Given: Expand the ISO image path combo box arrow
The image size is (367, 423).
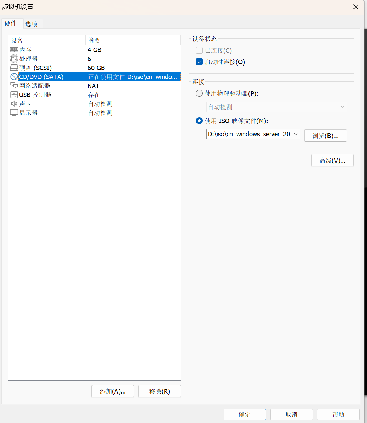Looking at the screenshot, I should [296, 134].
